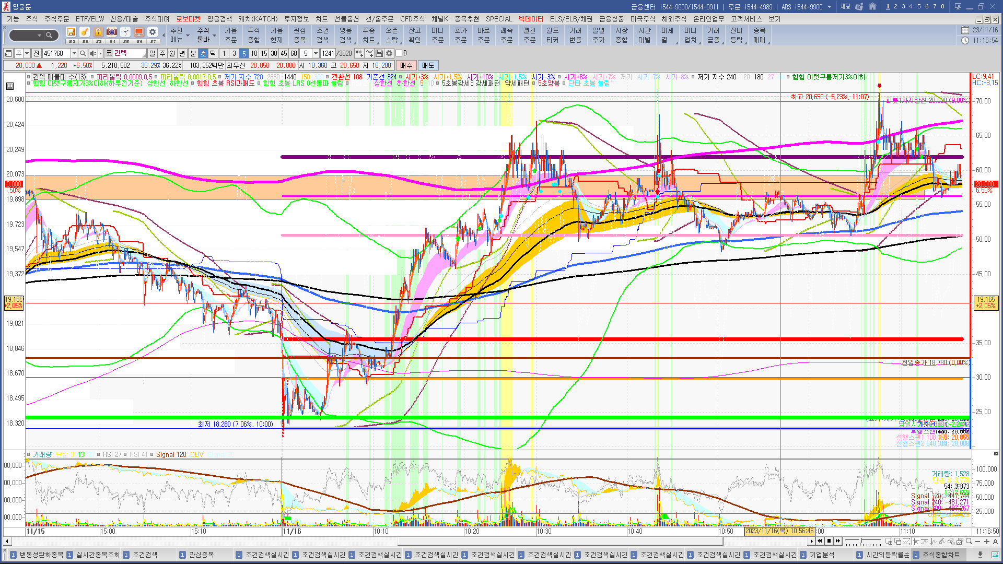Click the stock code magnifier search icon
This screenshot has width=1003, height=564.
(x=83, y=53)
